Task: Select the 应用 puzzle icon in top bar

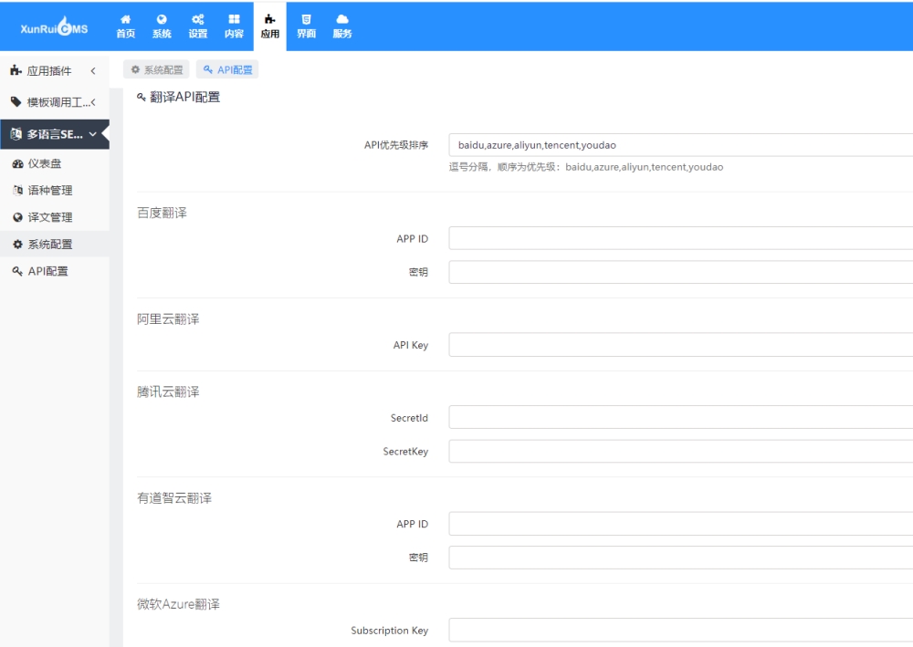Action: [269, 19]
